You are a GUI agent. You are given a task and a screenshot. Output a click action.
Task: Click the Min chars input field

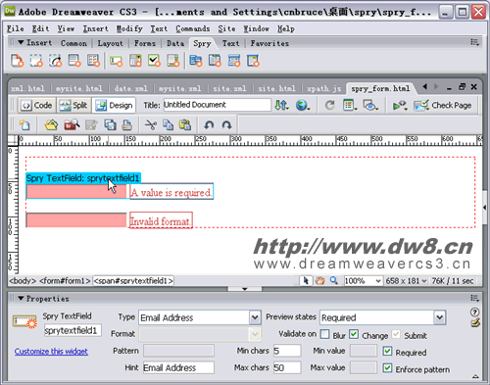point(287,351)
